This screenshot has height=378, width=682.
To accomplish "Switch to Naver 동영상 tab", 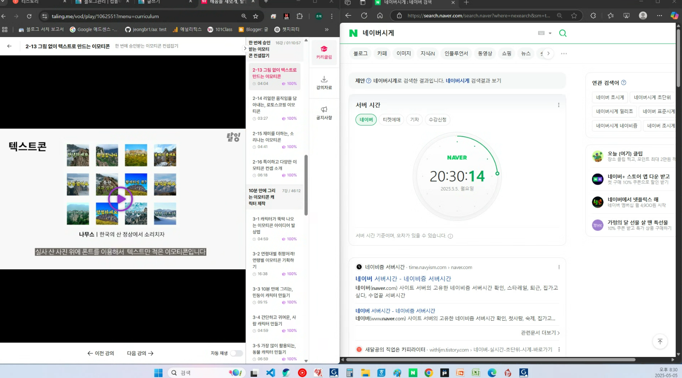I will click(485, 54).
